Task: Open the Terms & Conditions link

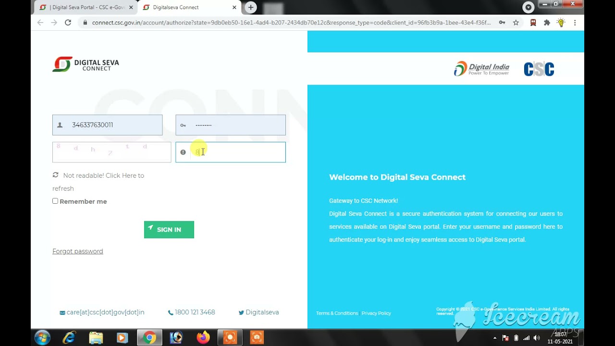Action: coord(337,313)
